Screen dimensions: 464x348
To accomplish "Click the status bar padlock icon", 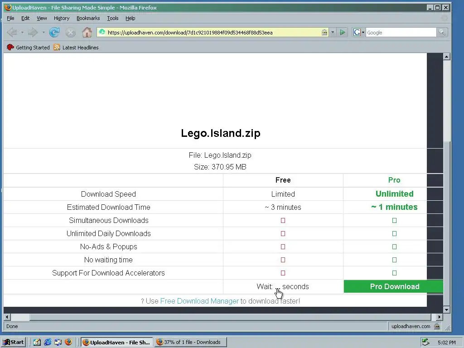I will [x=437, y=326].
